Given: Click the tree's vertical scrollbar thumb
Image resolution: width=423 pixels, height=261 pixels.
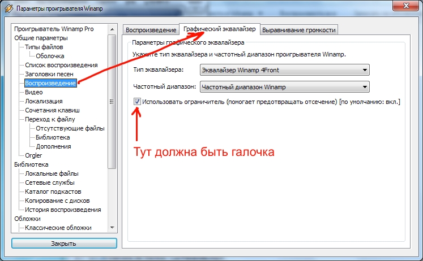Looking at the screenshot, I should coord(112,102).
